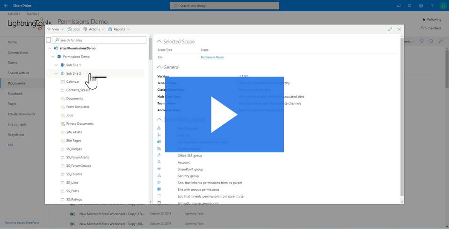
Task: Click the Security group legend icon
Action: (159, 176)
